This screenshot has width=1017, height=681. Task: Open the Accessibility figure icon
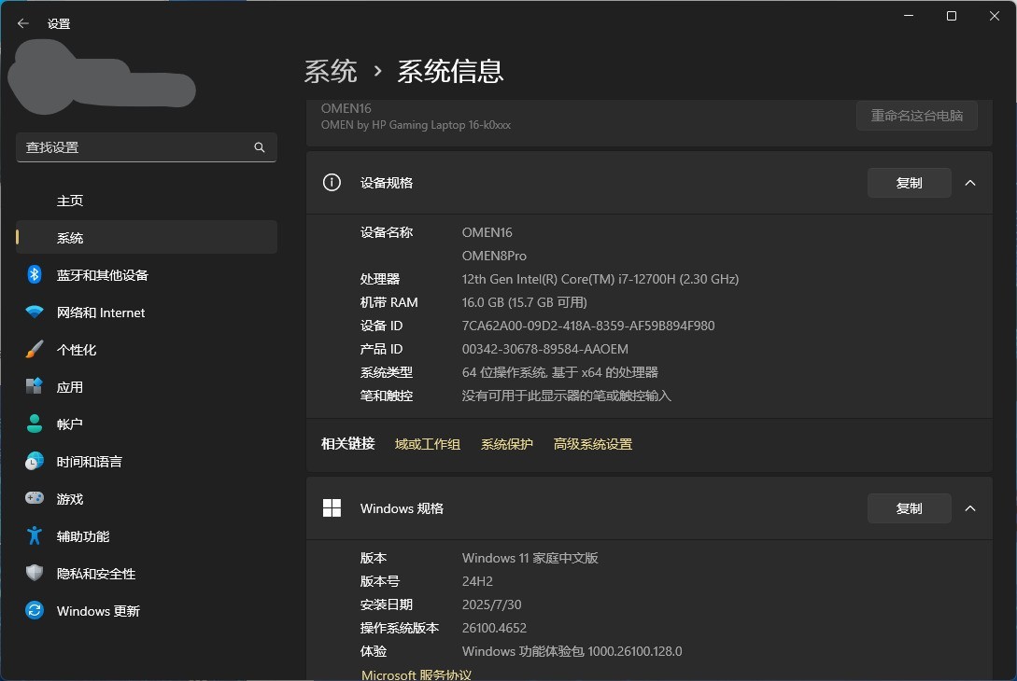point(35,536)
